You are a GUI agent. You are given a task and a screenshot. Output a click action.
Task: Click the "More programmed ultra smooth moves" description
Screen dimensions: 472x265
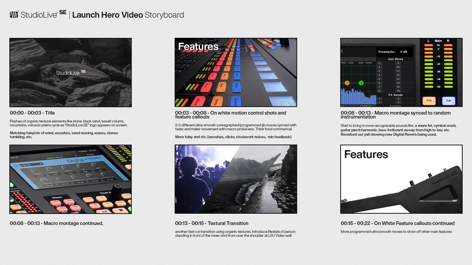(x=396, y=232)
